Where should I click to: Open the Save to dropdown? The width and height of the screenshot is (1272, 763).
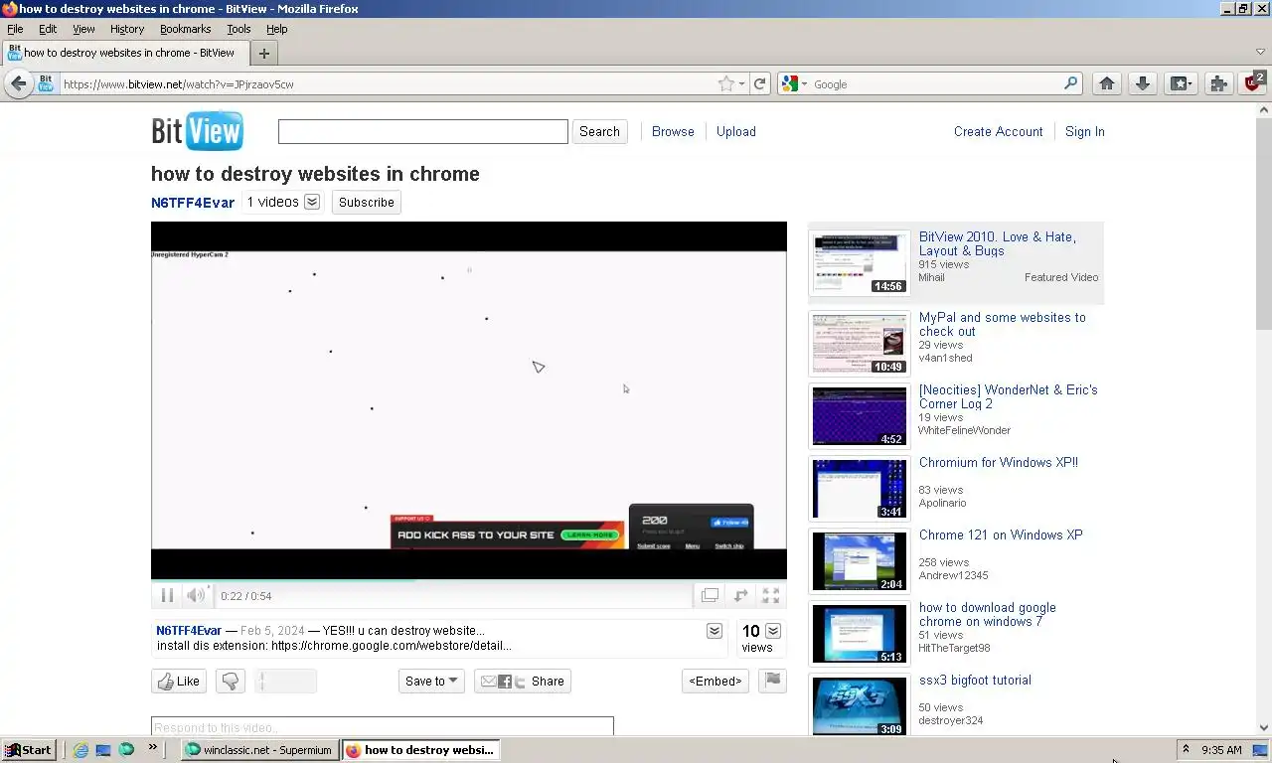coord(431,681)
